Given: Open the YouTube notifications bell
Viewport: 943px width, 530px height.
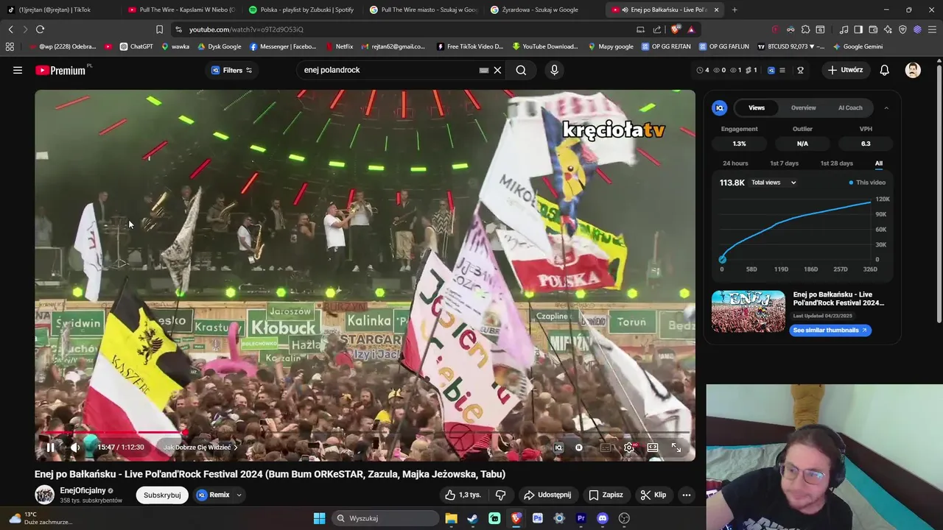Looking at the screenshot, I should click(x=885, y=70).
